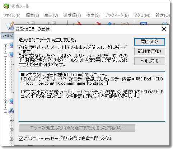Click inside the error log text box
This screenshot has height=149, width=173.
tap(92, 97)
